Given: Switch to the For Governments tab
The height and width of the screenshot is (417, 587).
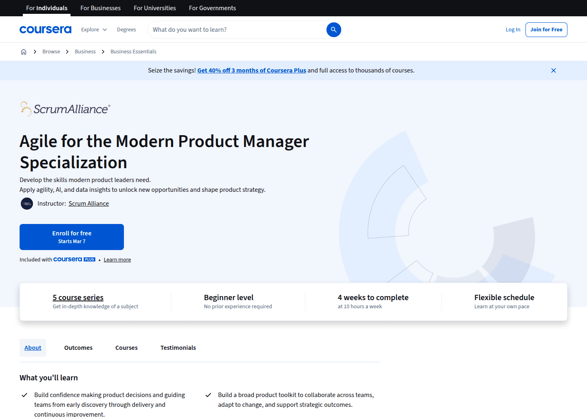Looking at the screenshot, I should click(x=212, y=8).
